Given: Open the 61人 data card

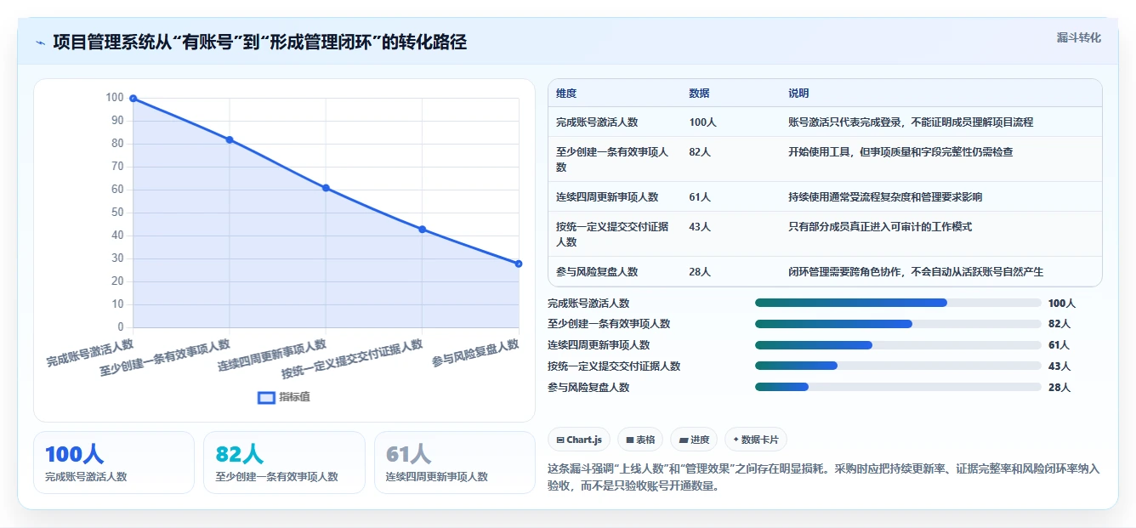Looking at the screenshot, I should point(455,463).
